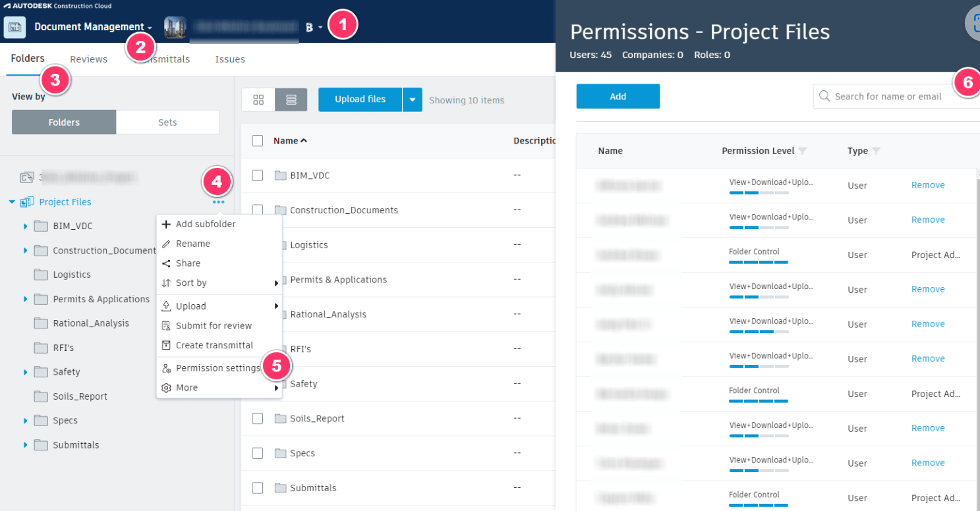Switch to grid view of files
Viewport: 980px width, 511px height.
point(260,99)
